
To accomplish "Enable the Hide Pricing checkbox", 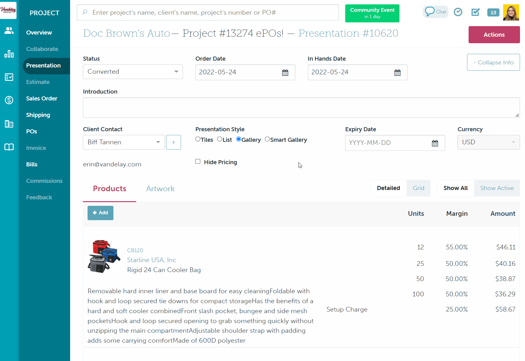I will (x=198, y=161).
